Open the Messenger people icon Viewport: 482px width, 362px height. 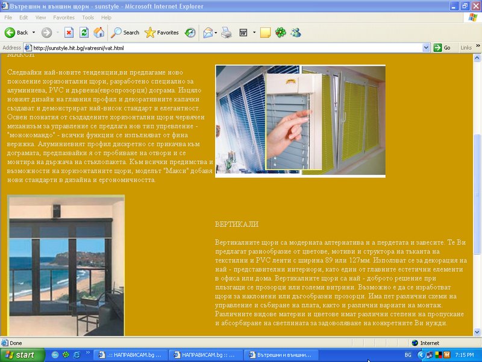[296, 33]
